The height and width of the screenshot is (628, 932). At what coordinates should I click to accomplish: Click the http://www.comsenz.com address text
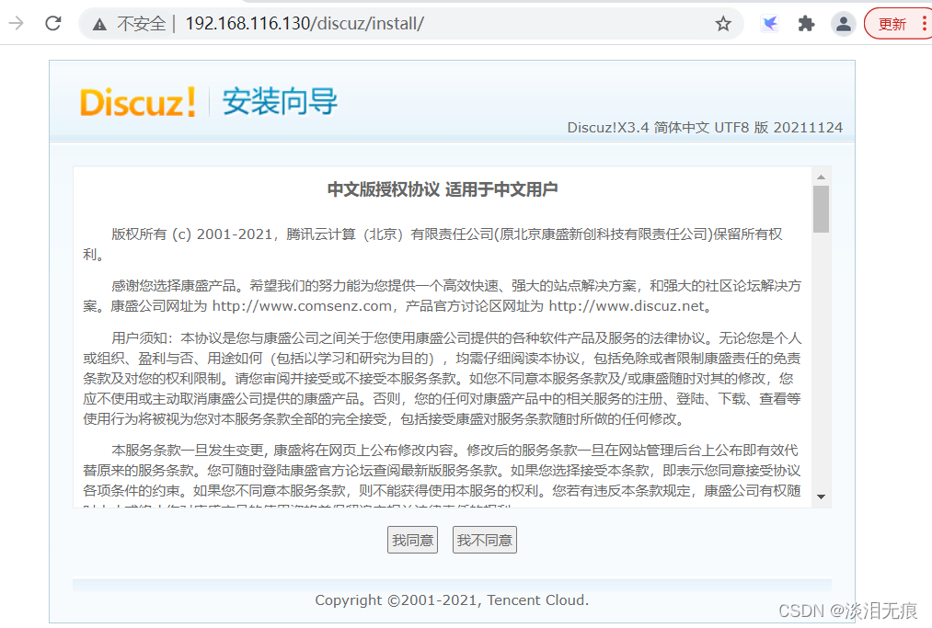[x=302, y=306]
